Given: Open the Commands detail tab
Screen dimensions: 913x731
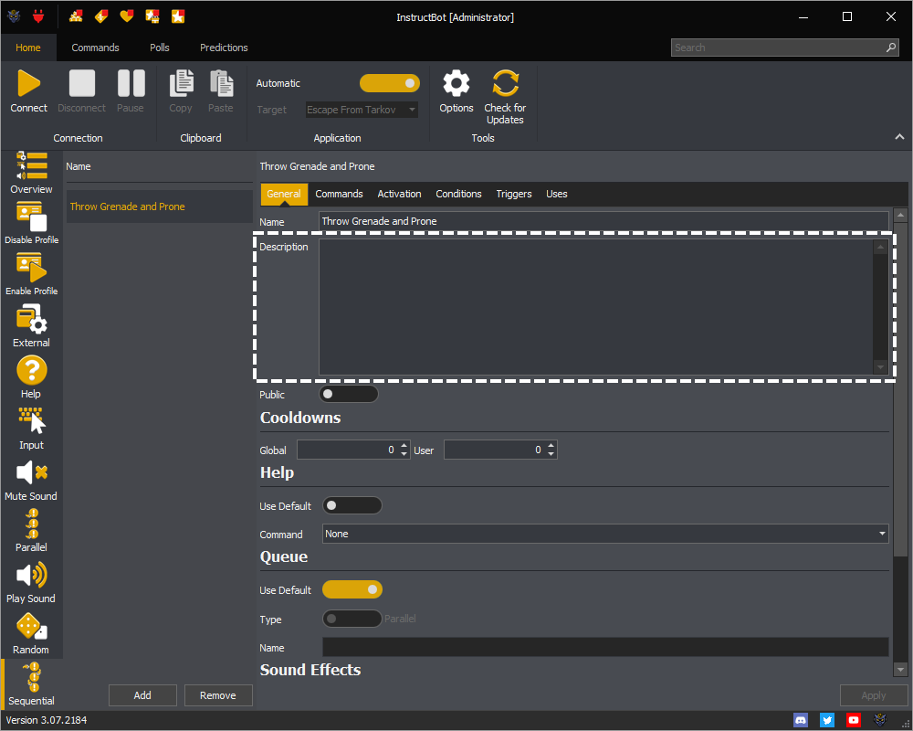Looking at the screenshot, I should [x=339, y=194].
